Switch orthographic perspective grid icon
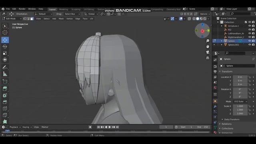 point(208,58)
